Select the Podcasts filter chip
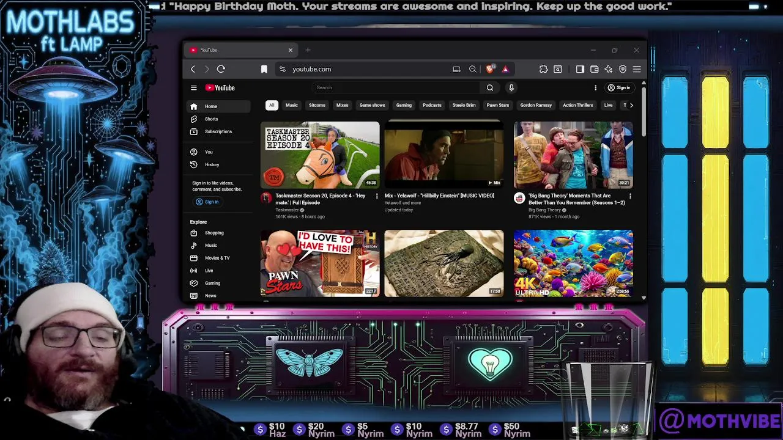783x440 pixels. (432, 105)
